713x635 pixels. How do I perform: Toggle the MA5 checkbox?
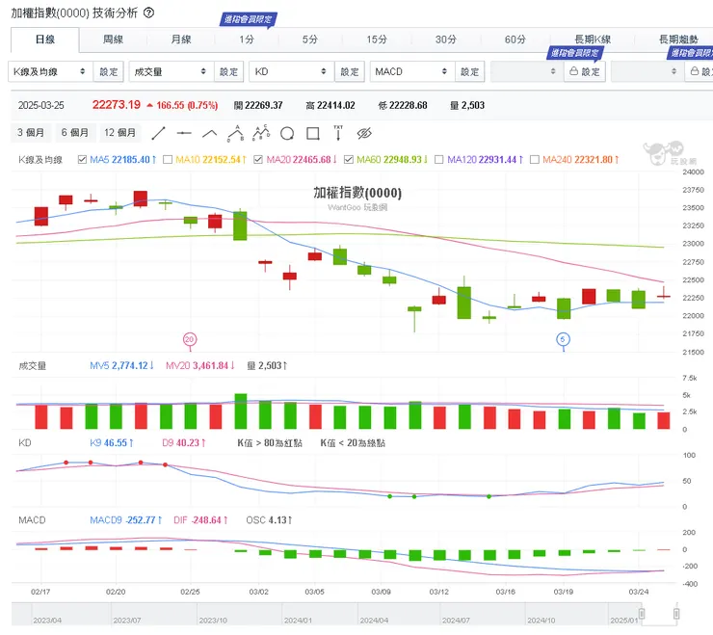pyautogui.click(x=82, y=160)
